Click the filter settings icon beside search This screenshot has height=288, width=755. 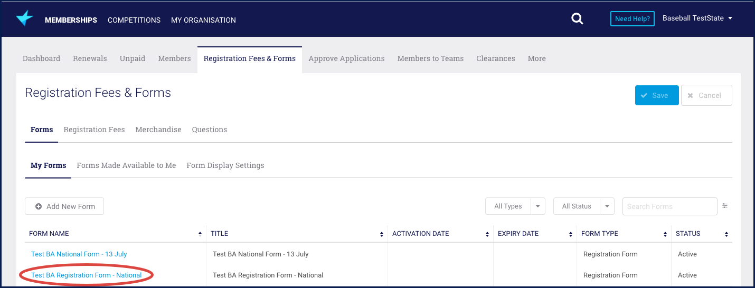coord(725,206)
